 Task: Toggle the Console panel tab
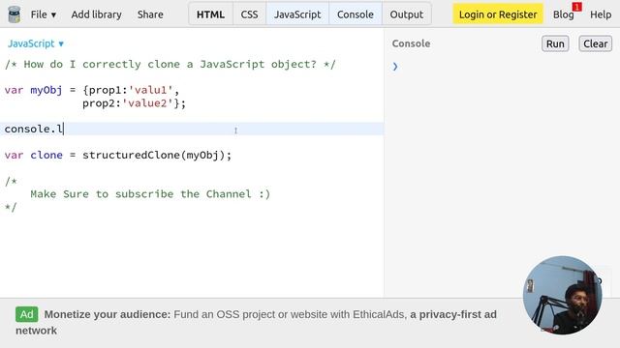[356, 14]
